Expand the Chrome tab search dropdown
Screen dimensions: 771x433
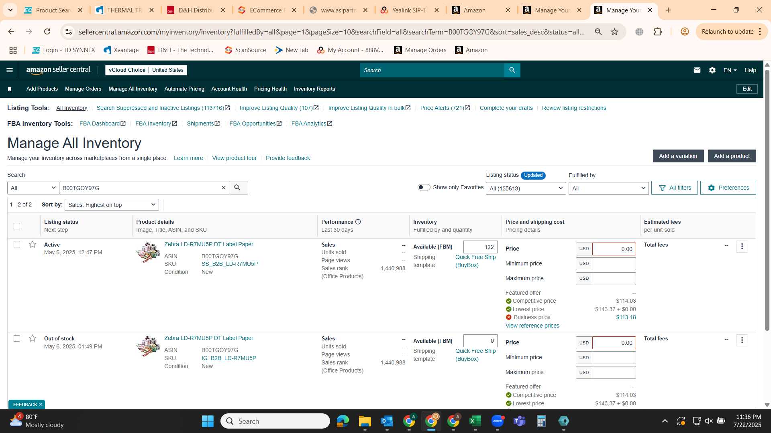point(10,10)
